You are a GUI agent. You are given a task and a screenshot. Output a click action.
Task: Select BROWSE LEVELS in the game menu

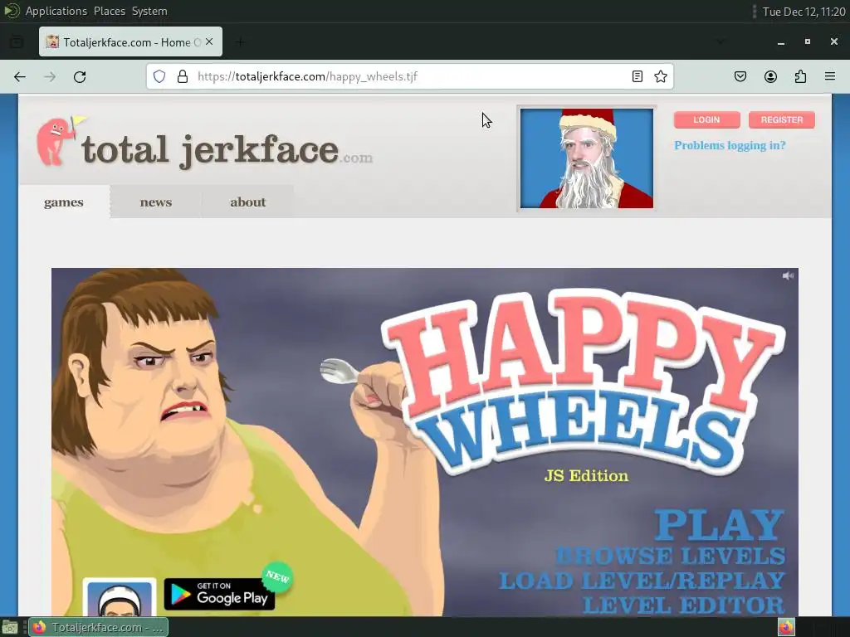[x=671, y=556]
